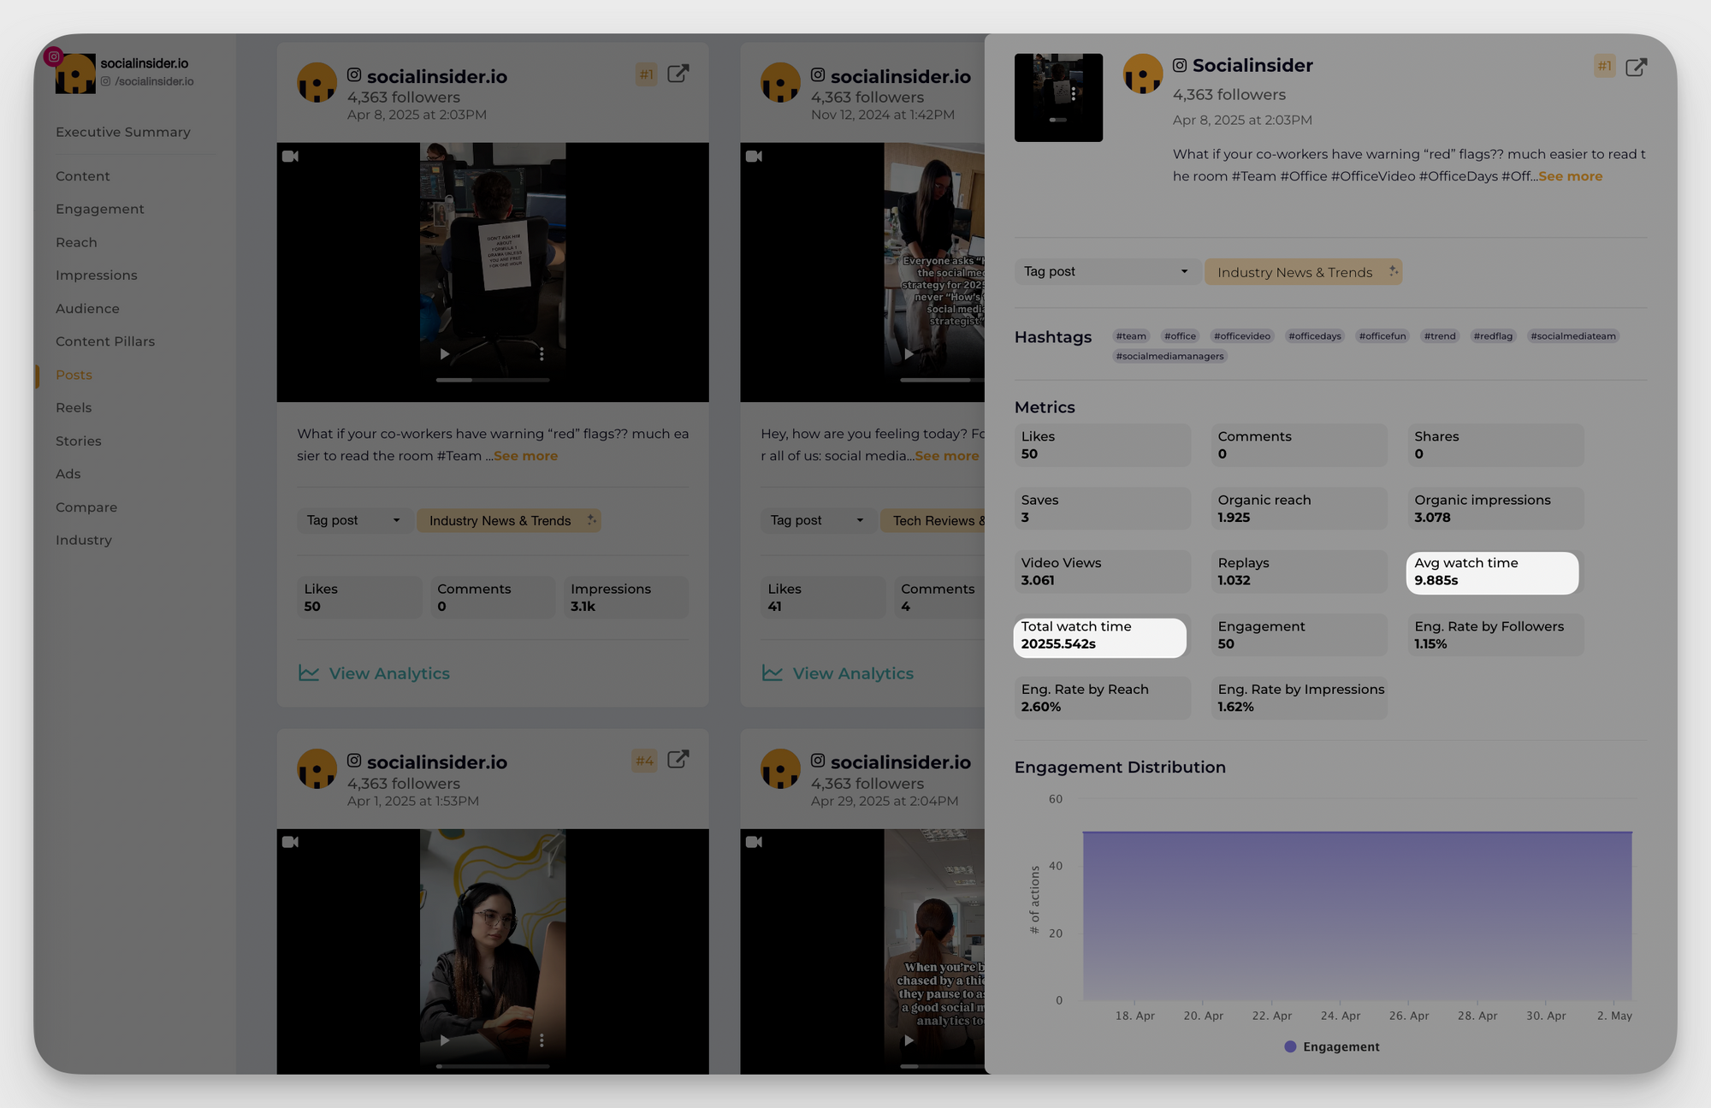Click chart icon beside first View Analytics
The image size is (1711, 1108).
coord(309,673)
